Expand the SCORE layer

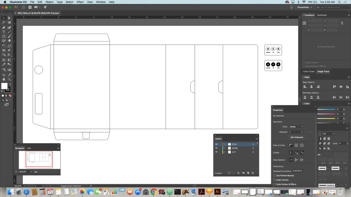(225, 148)
